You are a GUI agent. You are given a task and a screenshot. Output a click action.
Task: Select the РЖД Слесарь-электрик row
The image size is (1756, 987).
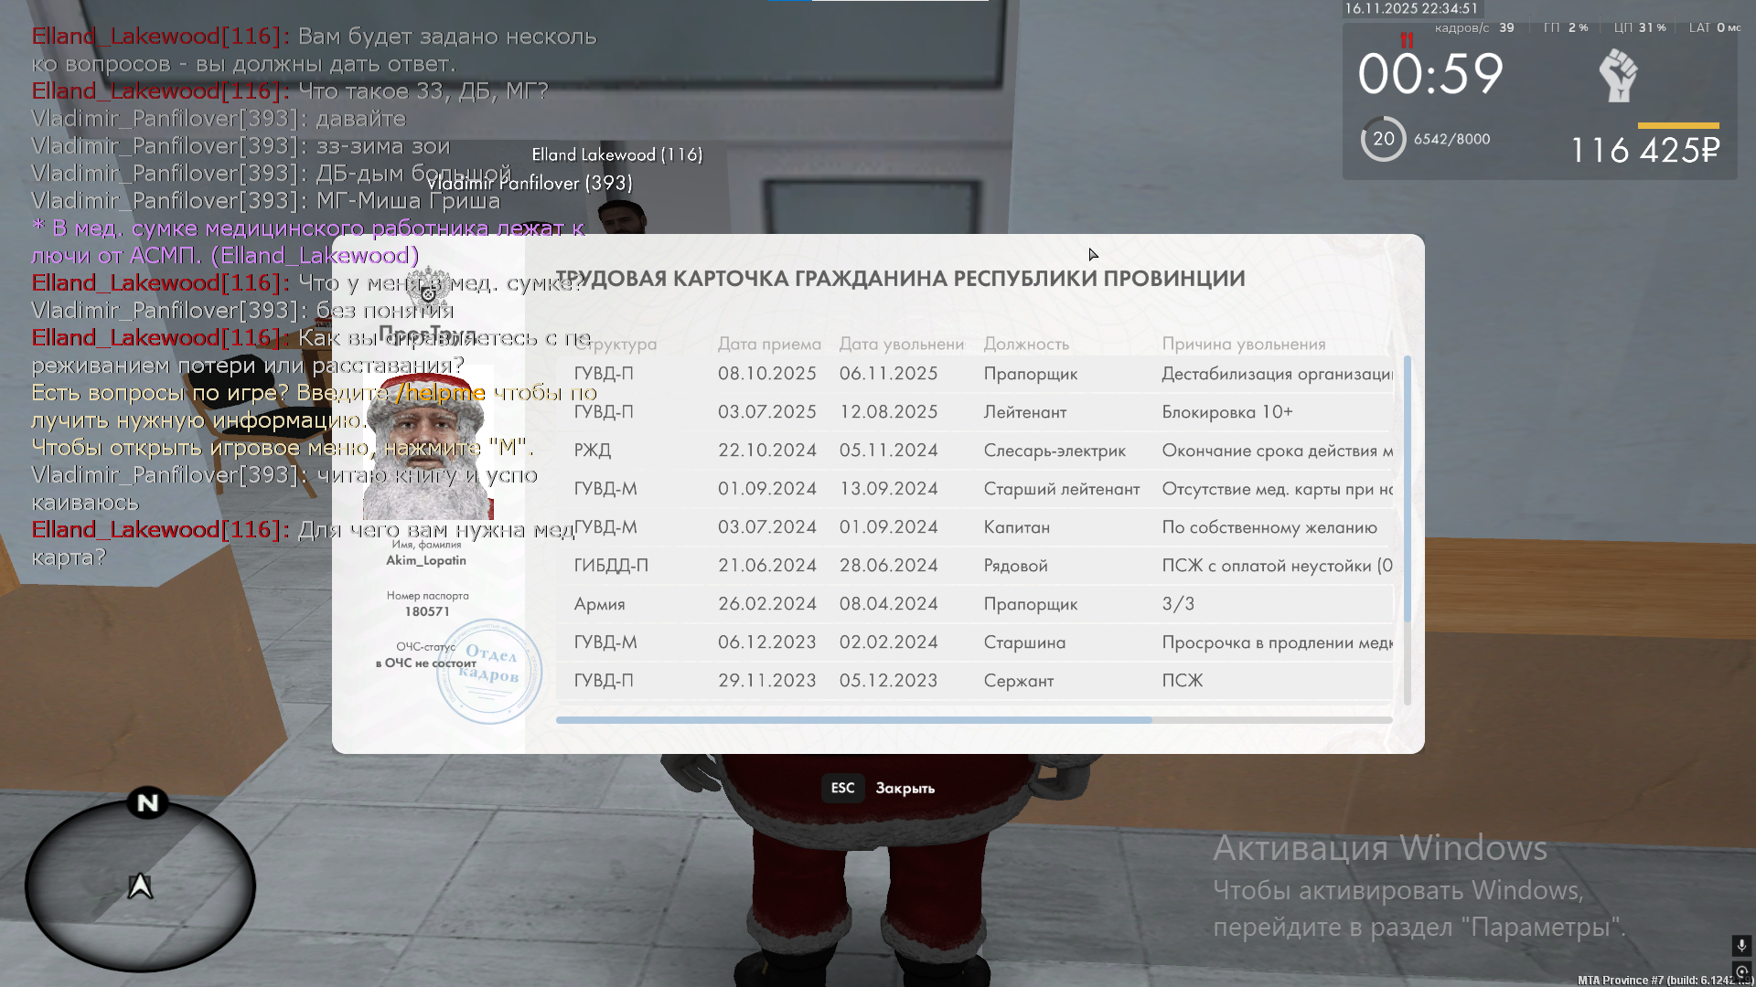pyautogui.click(x=974, y=451)
